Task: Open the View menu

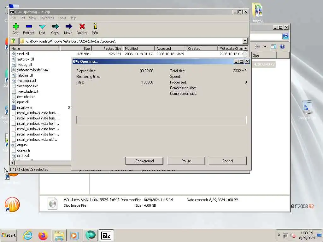Action: click(32, 18)
